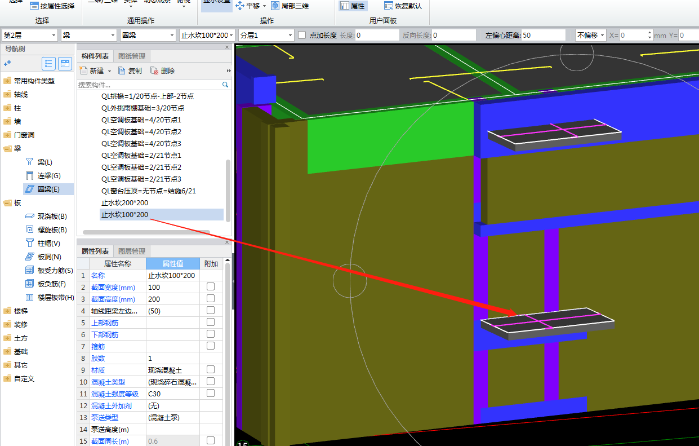Switch to the 图纸管理 tab
Screen dimensions: 699x446
pos(132,56)
